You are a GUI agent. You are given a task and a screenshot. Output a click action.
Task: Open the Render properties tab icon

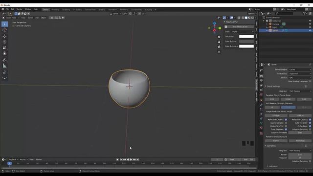click(x=261, y=76)
